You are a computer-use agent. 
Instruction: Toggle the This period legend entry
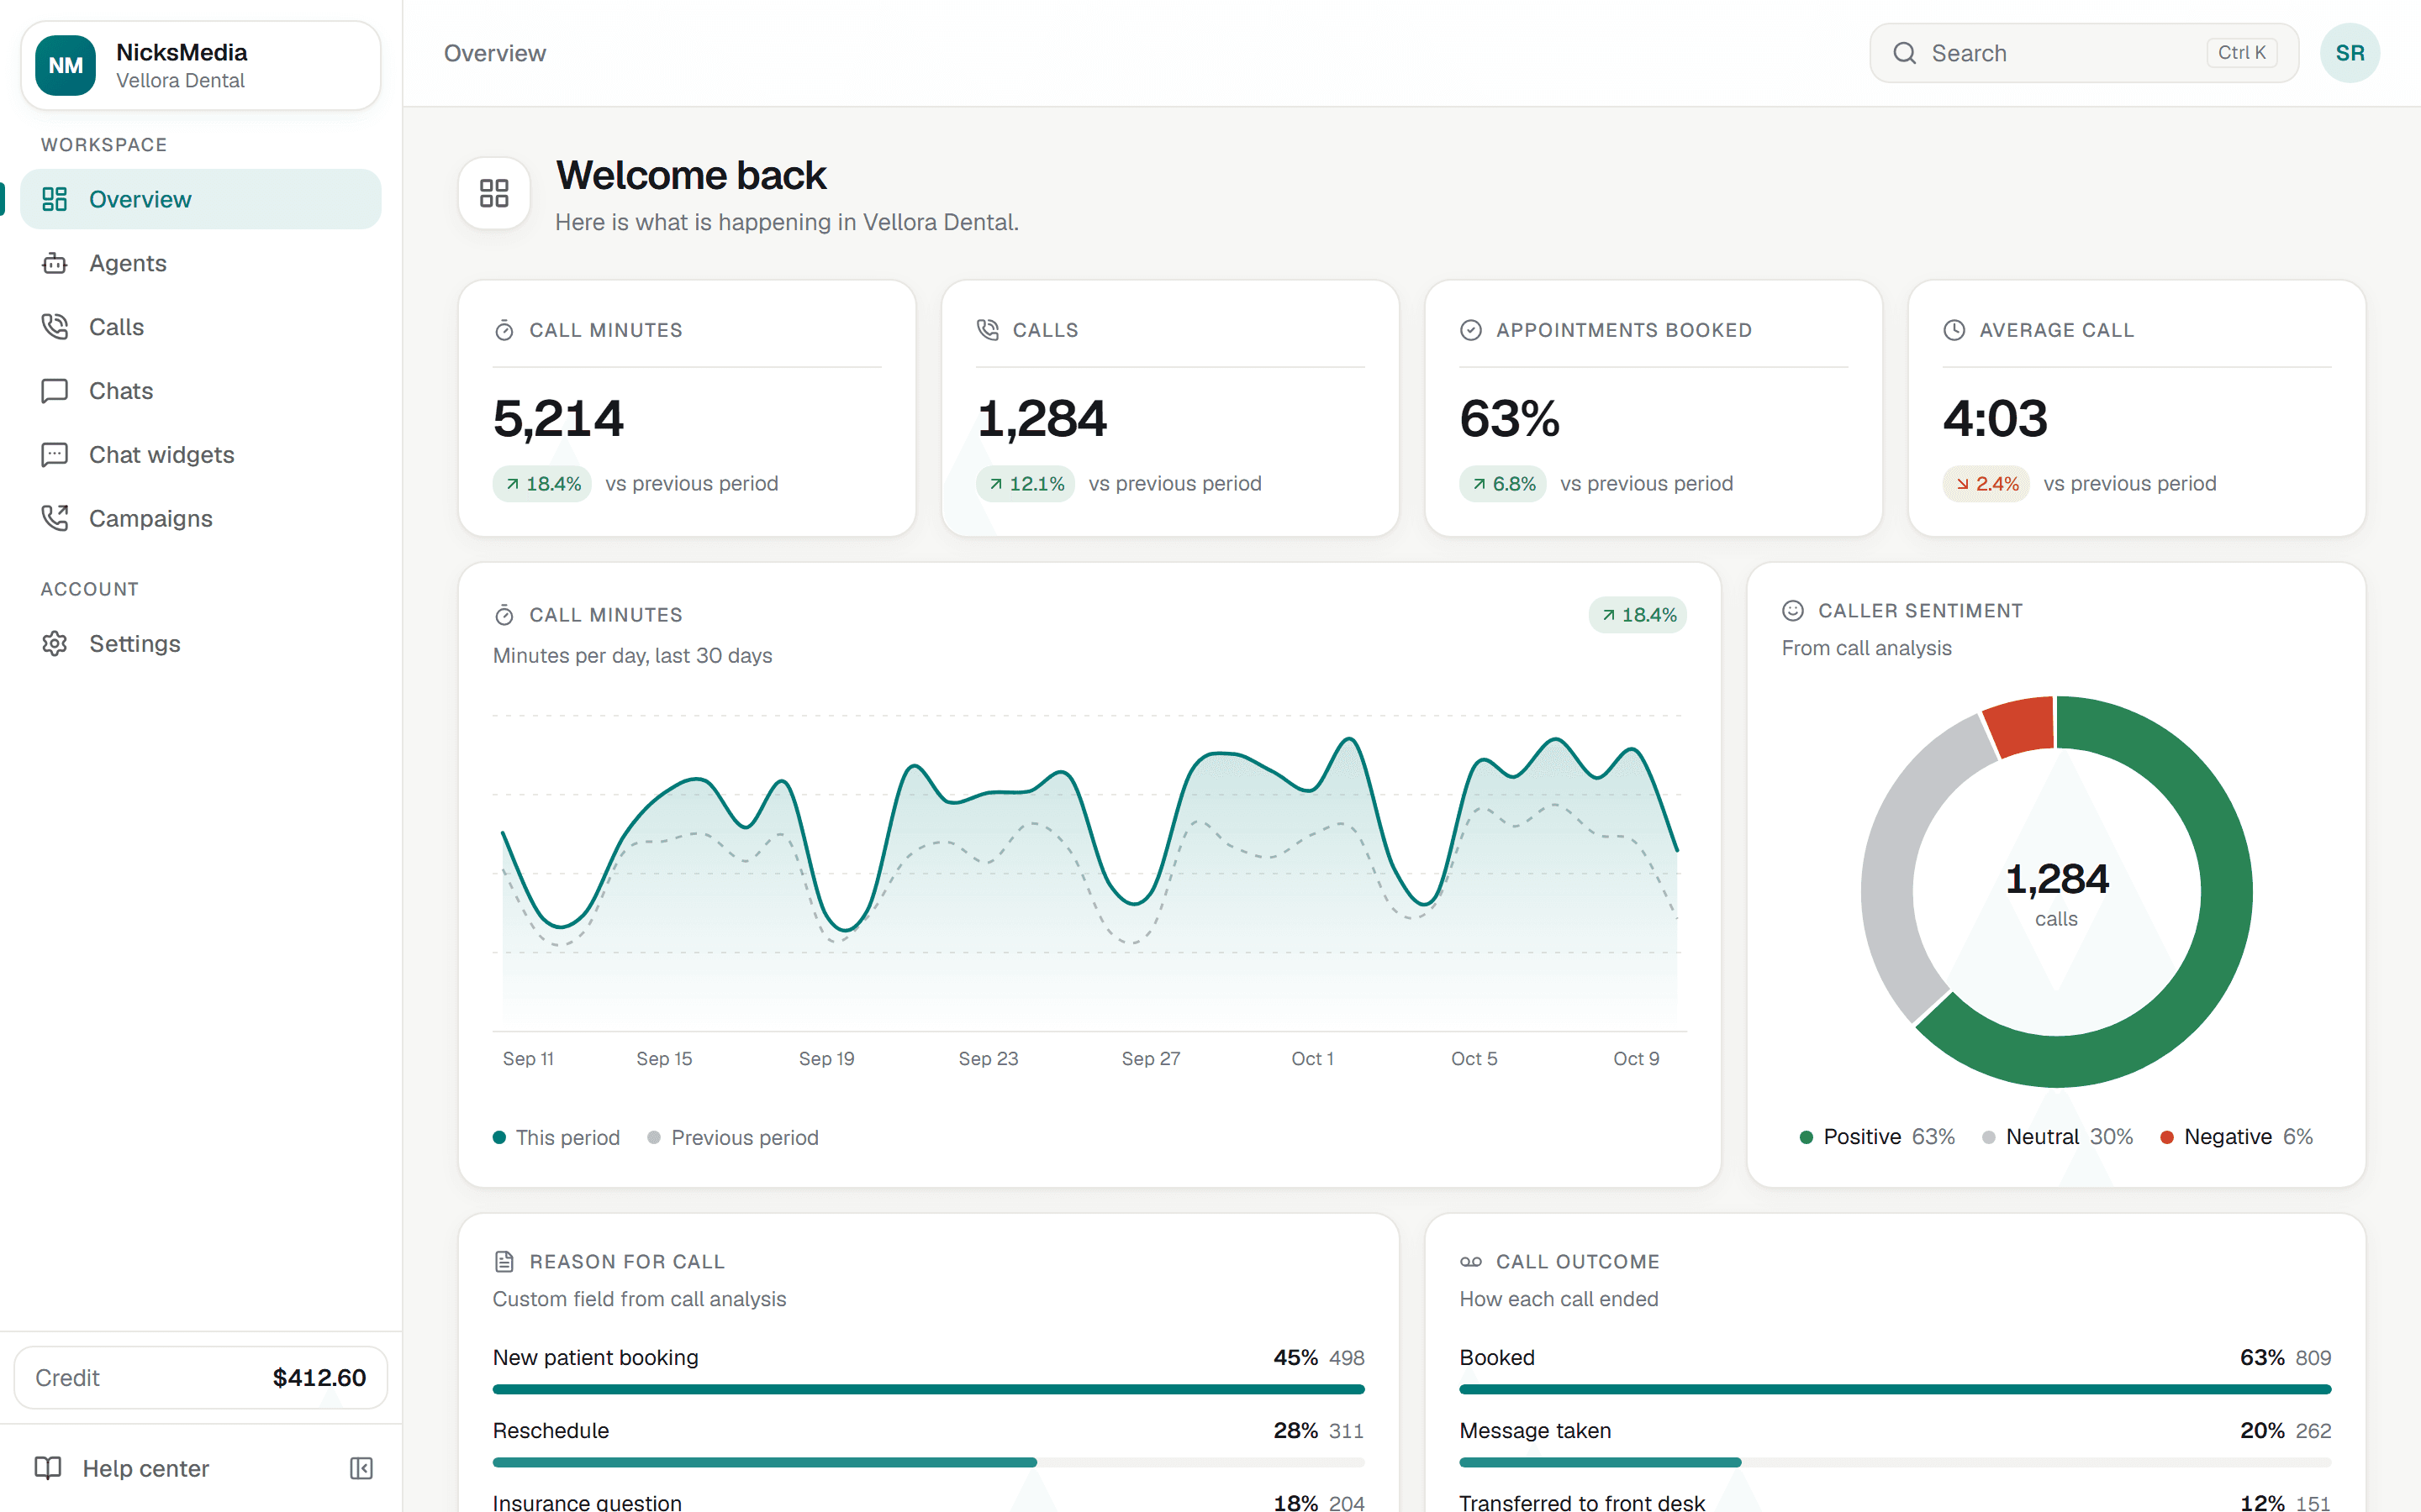(556, 1137)
